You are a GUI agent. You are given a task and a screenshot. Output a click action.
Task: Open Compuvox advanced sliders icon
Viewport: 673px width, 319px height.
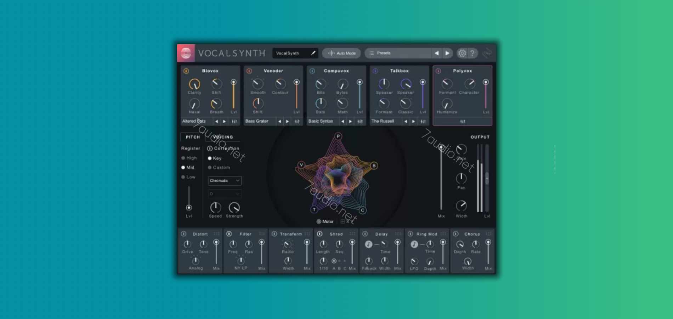point(360,121)
